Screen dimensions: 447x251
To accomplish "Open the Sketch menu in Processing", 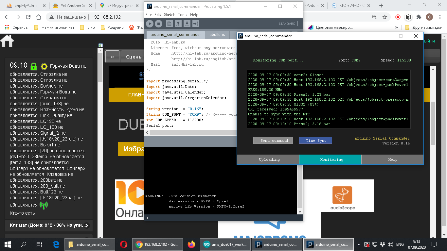I will [x=169, y=15].
